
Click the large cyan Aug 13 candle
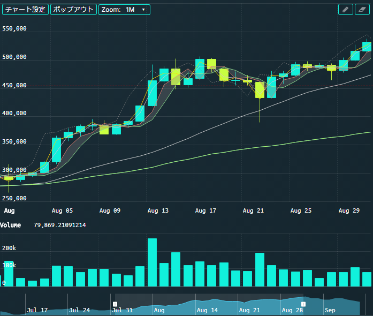(152, 93)
